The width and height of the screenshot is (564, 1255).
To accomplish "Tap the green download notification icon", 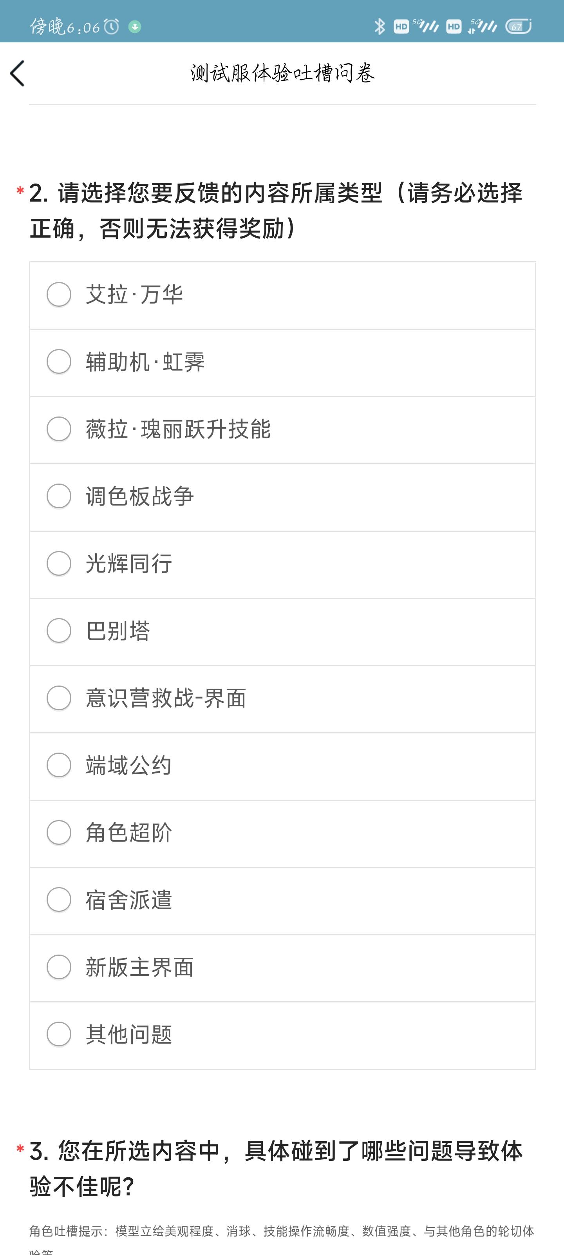I will [x=135, y=26].
